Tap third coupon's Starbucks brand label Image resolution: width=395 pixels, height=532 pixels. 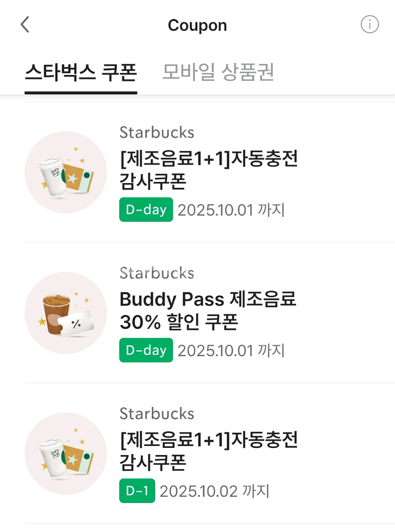pos(157,413)
